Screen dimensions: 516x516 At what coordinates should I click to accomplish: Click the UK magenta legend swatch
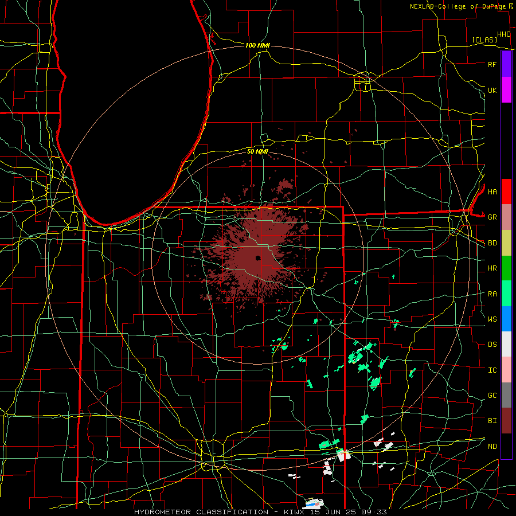pos(506,90)
